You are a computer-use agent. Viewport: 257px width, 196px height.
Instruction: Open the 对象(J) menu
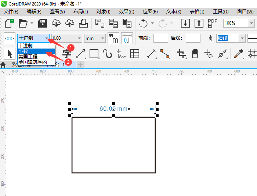104,12
